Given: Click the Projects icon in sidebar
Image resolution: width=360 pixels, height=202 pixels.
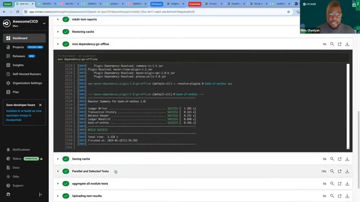Looking at the screenshot, I should pos(8,47).
